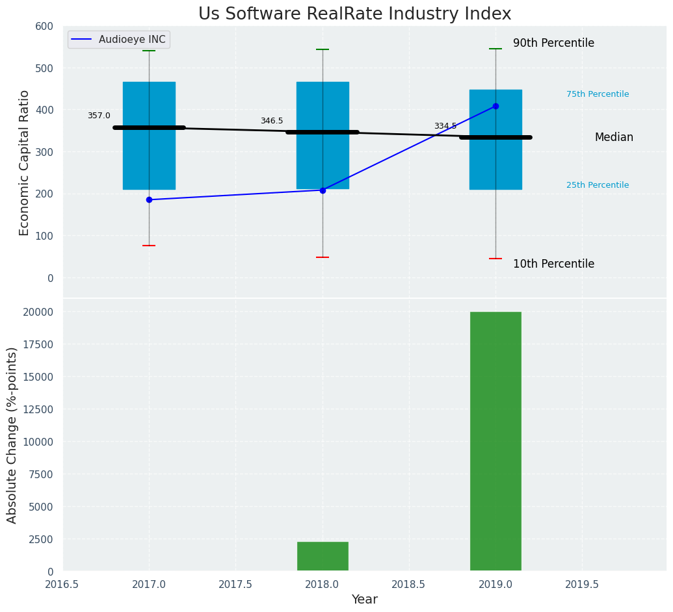
Task: Click the tall green 2019 change bar
Action: [x=495, y=441]
